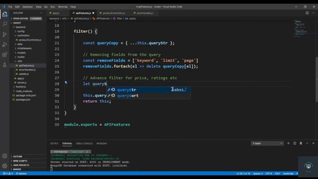The image size is (318, 179).
Task: Expand the routes folder
Action: (x=21, y=57)
